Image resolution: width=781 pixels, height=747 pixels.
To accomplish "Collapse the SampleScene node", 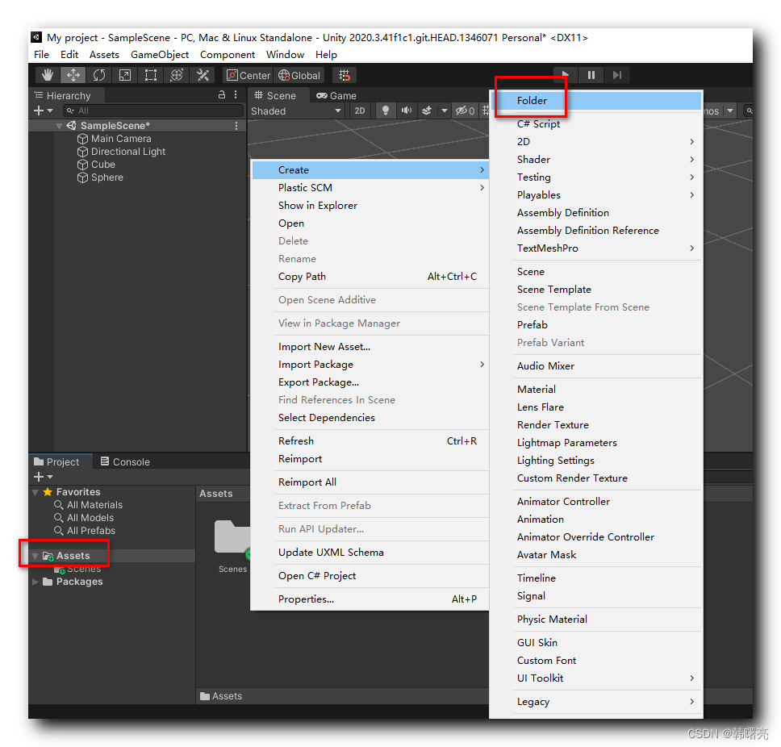I will [x=59, y=126].
